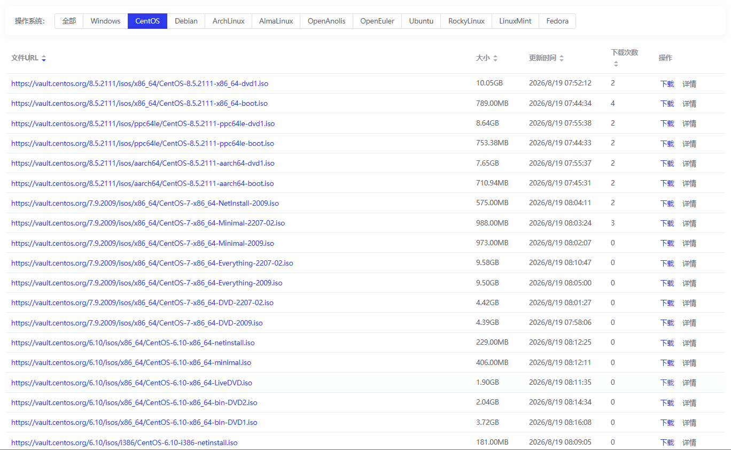
Task: Open the CentOS-7-x86_64-Everything-2207-02.iso URL link
Action: point(152,263)
